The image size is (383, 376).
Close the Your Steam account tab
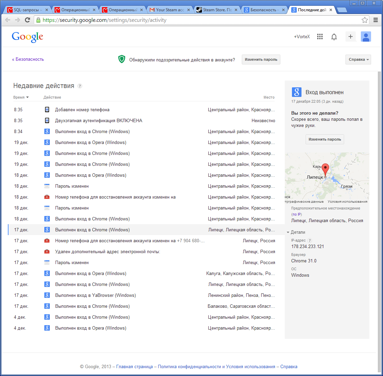[188, 10]
